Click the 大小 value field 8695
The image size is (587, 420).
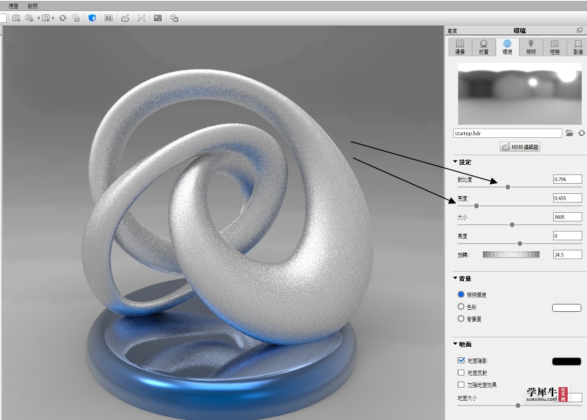coord(568,217)
